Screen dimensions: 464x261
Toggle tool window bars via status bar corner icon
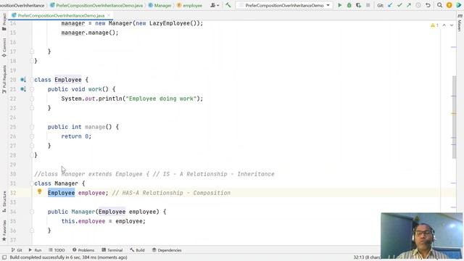[x=4, y=257]
